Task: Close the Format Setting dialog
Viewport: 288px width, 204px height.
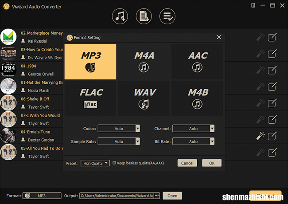Action: (x=219, y=37)
